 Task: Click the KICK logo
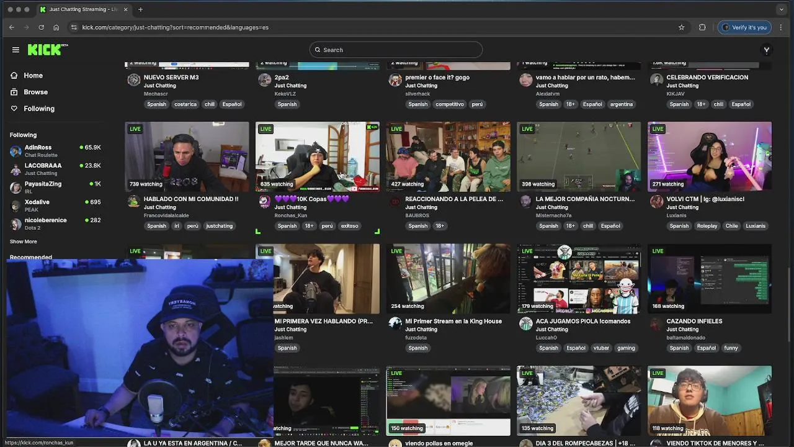(x=47, y=50)
